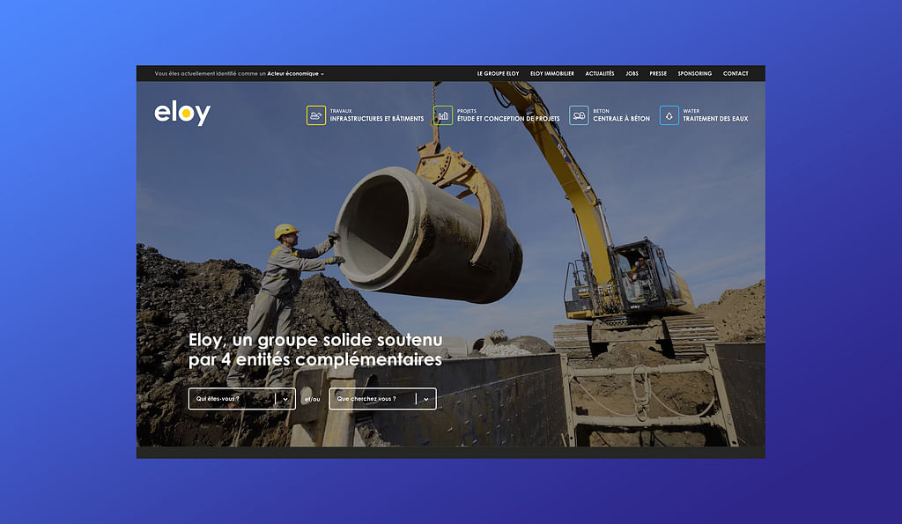Open Le Groupe Eloy menu item
This screenshot has width=902, height=524.
click(x=498, y=74)
